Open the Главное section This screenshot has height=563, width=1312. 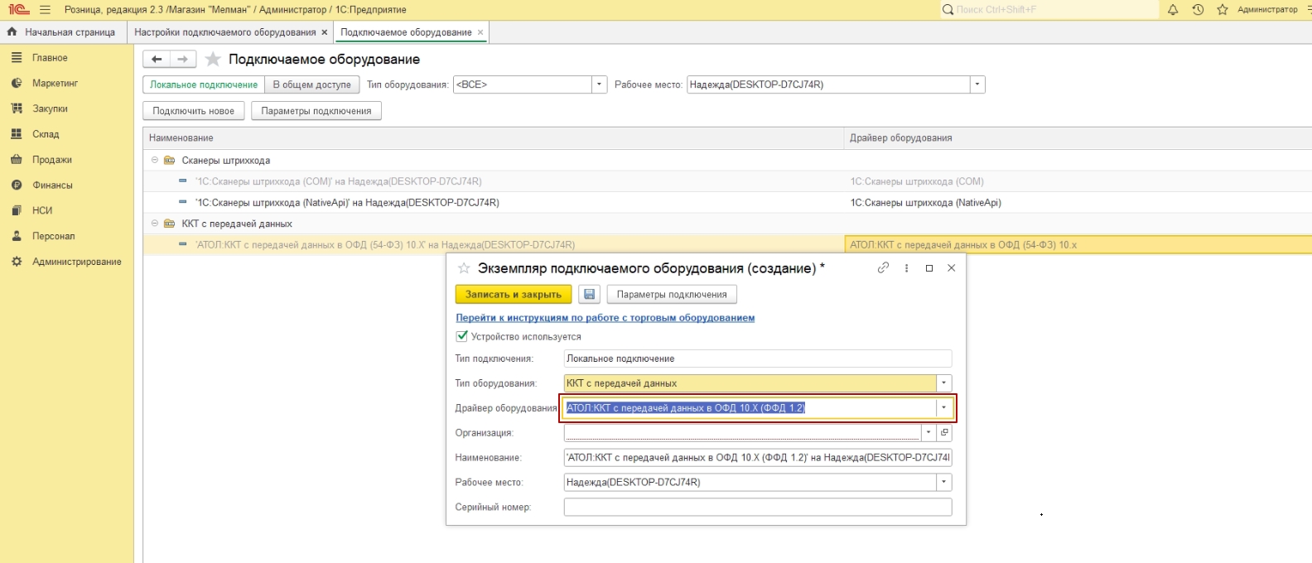coord(50,58)
